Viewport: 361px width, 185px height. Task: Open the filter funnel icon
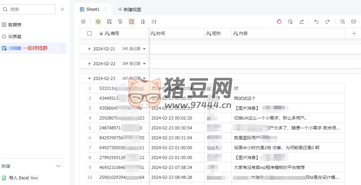tap(120, 22)
